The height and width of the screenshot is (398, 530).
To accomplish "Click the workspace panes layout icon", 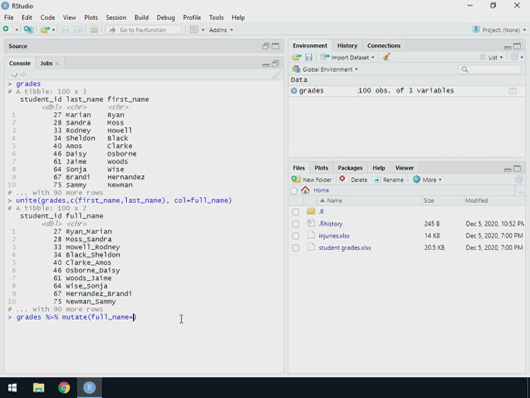I will (x=194, y=30).
